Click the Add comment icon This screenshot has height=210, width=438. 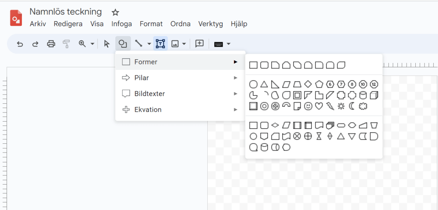(199, 44)
